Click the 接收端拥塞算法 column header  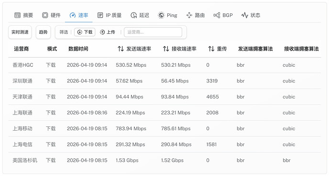point(301,49)
